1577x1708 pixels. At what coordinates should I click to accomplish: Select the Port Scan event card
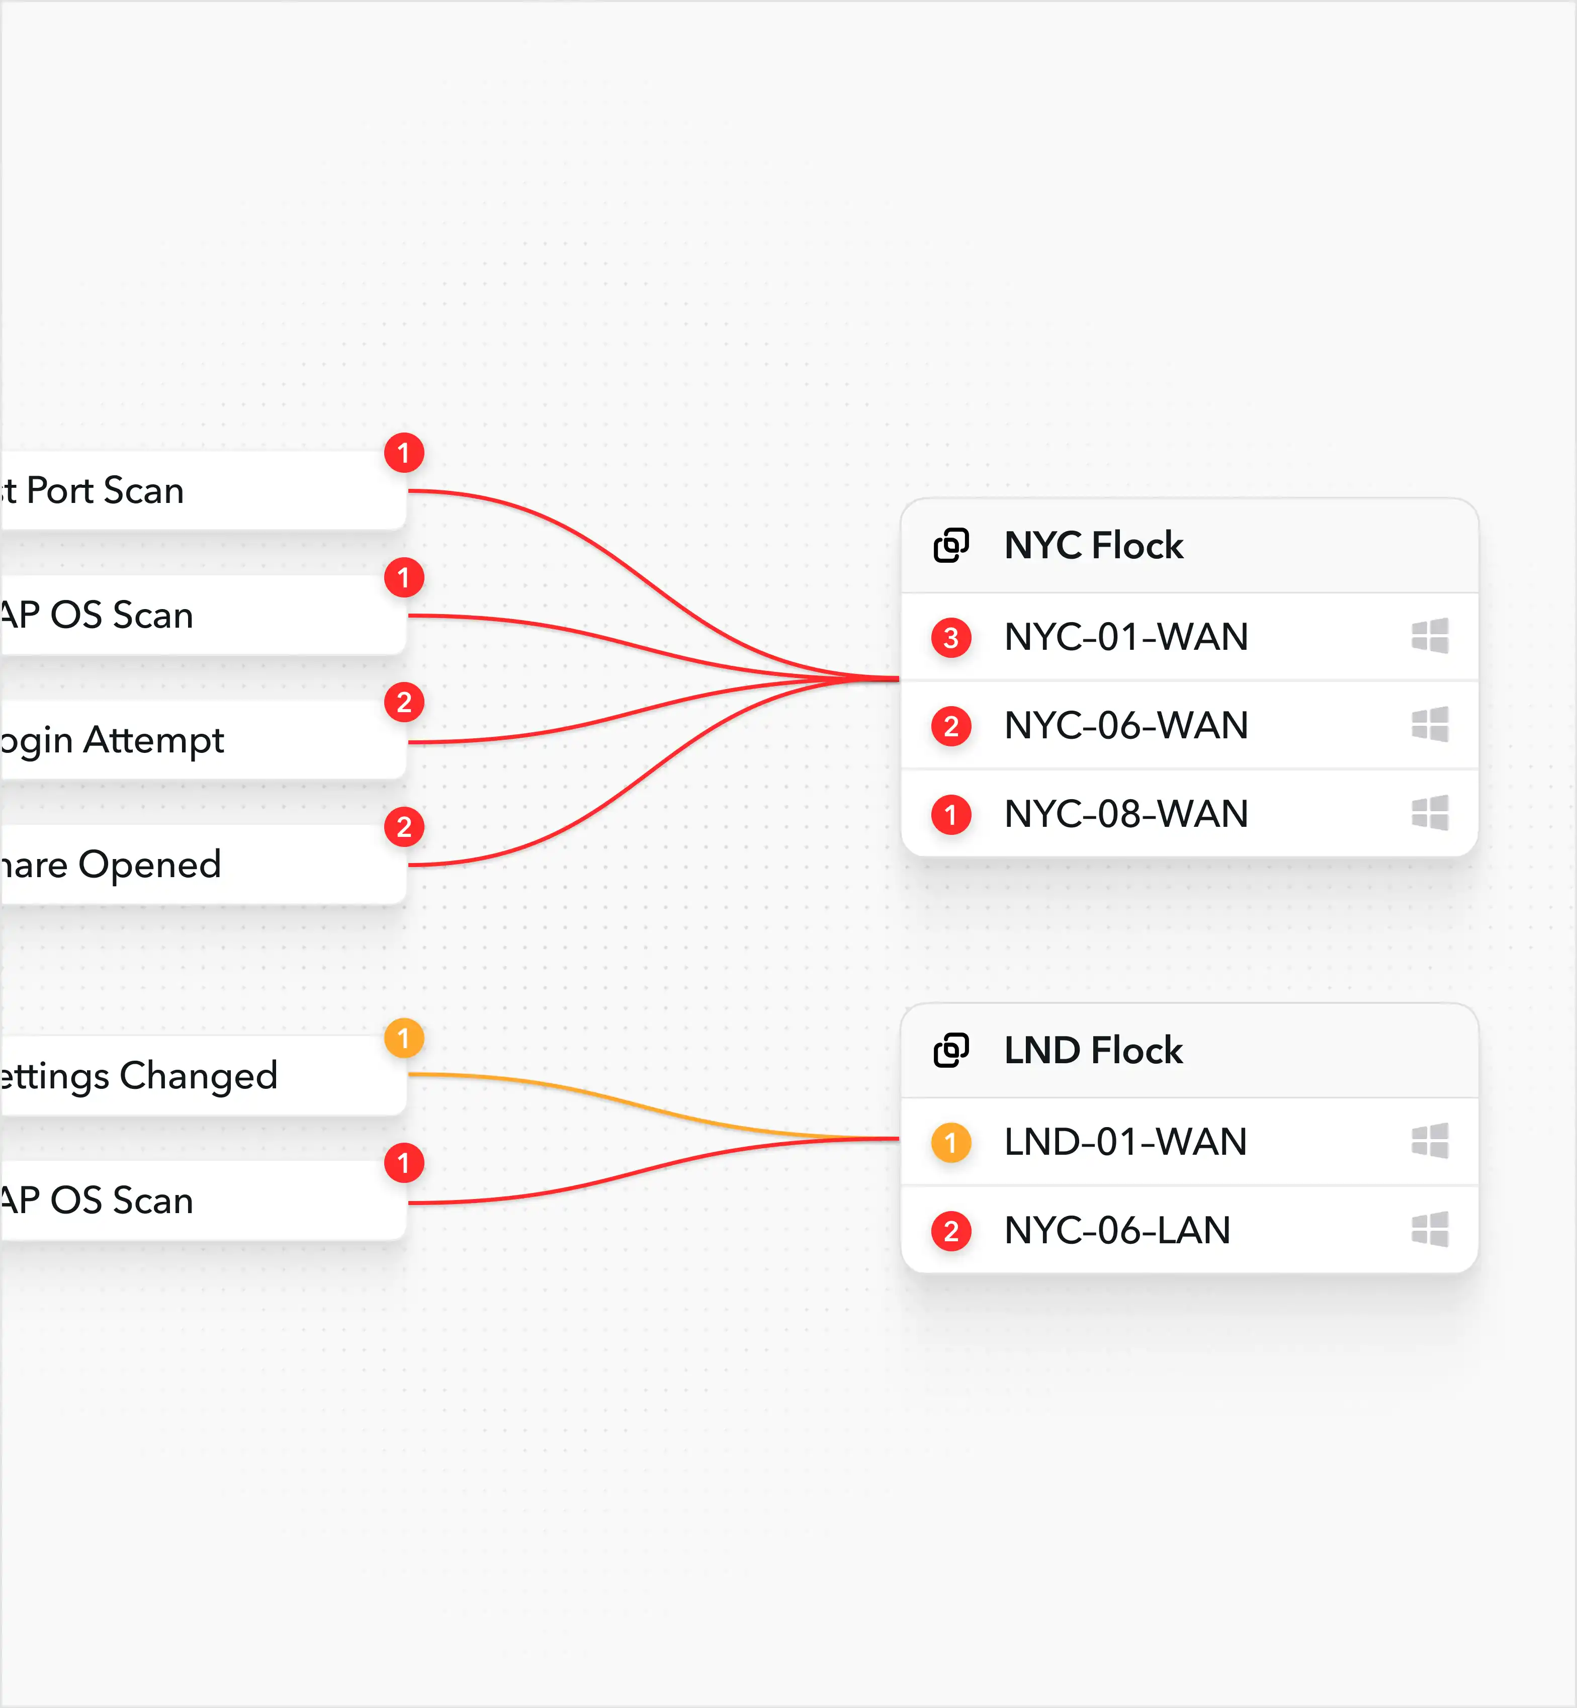203,491
